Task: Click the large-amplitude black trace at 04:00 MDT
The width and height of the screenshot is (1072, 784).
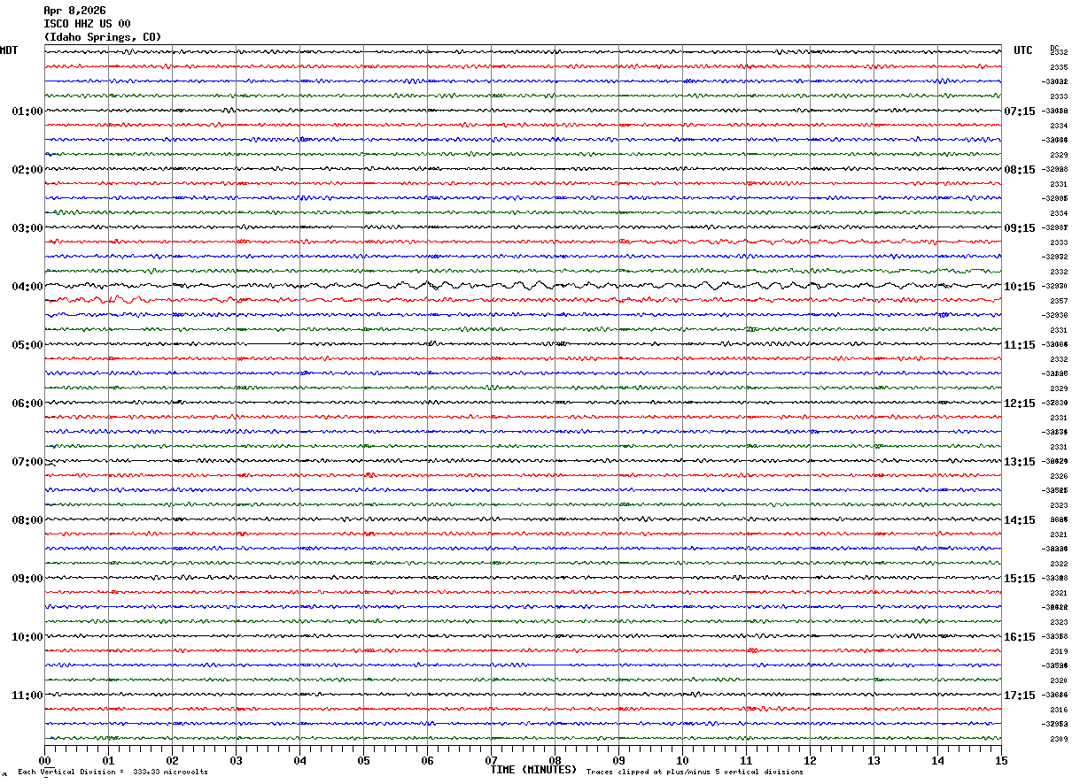Action: click(523, 286)
